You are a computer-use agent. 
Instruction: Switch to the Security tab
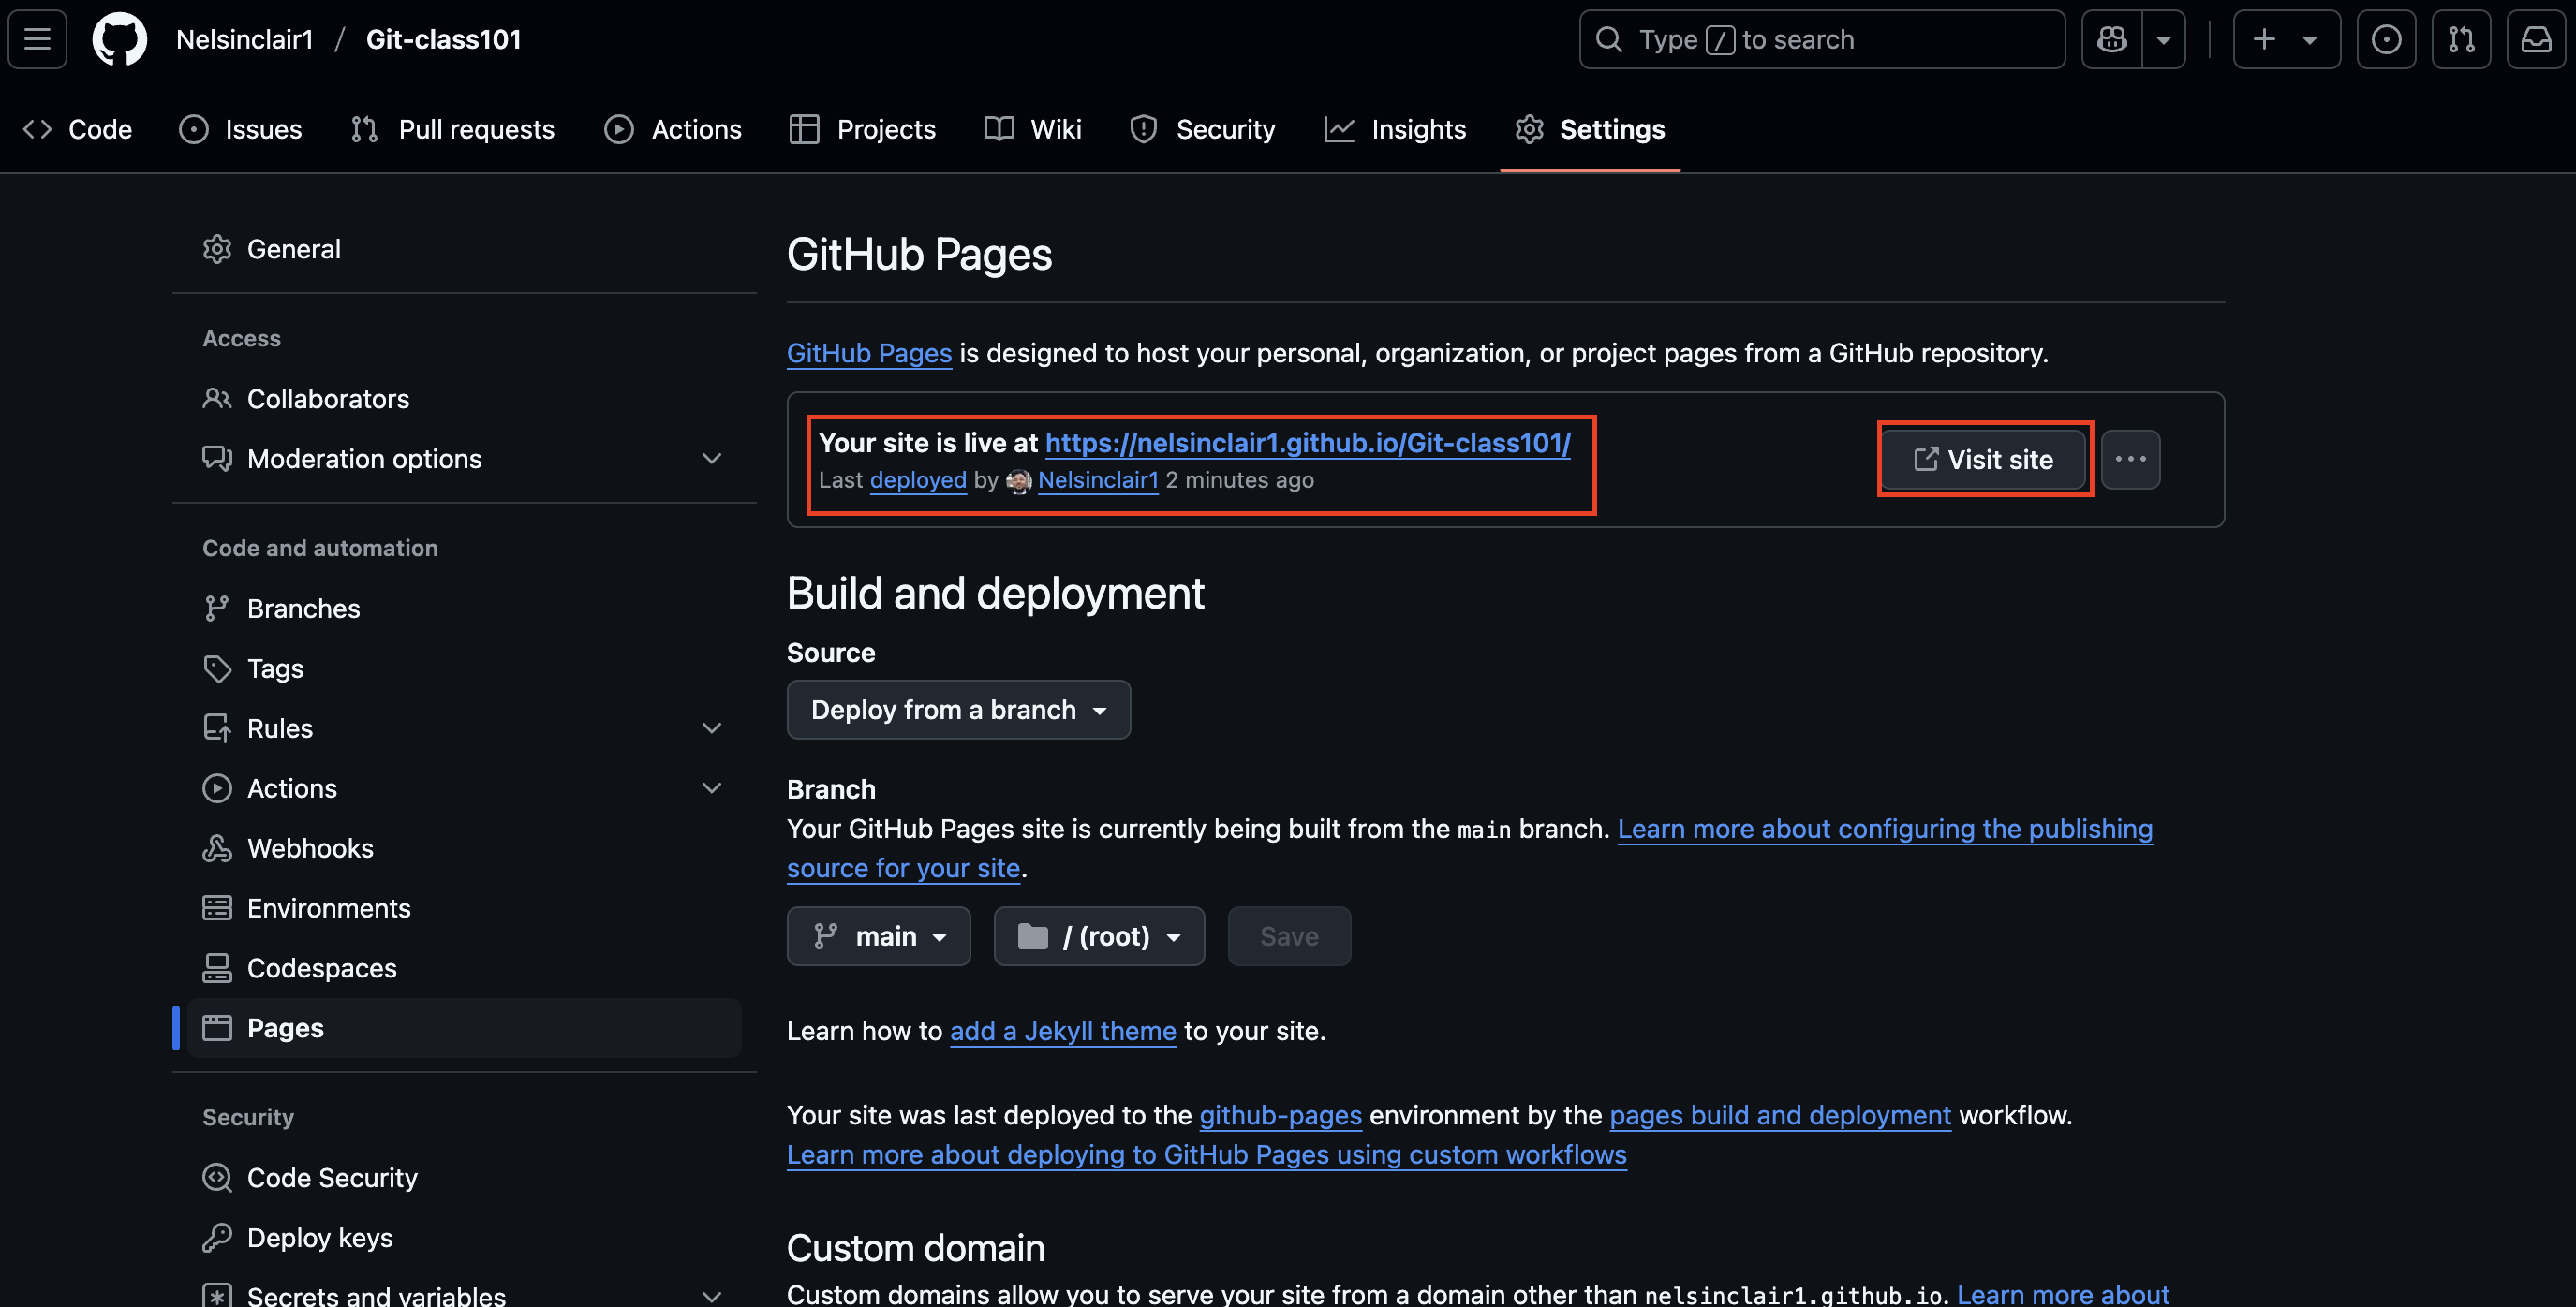point(1202,129)
